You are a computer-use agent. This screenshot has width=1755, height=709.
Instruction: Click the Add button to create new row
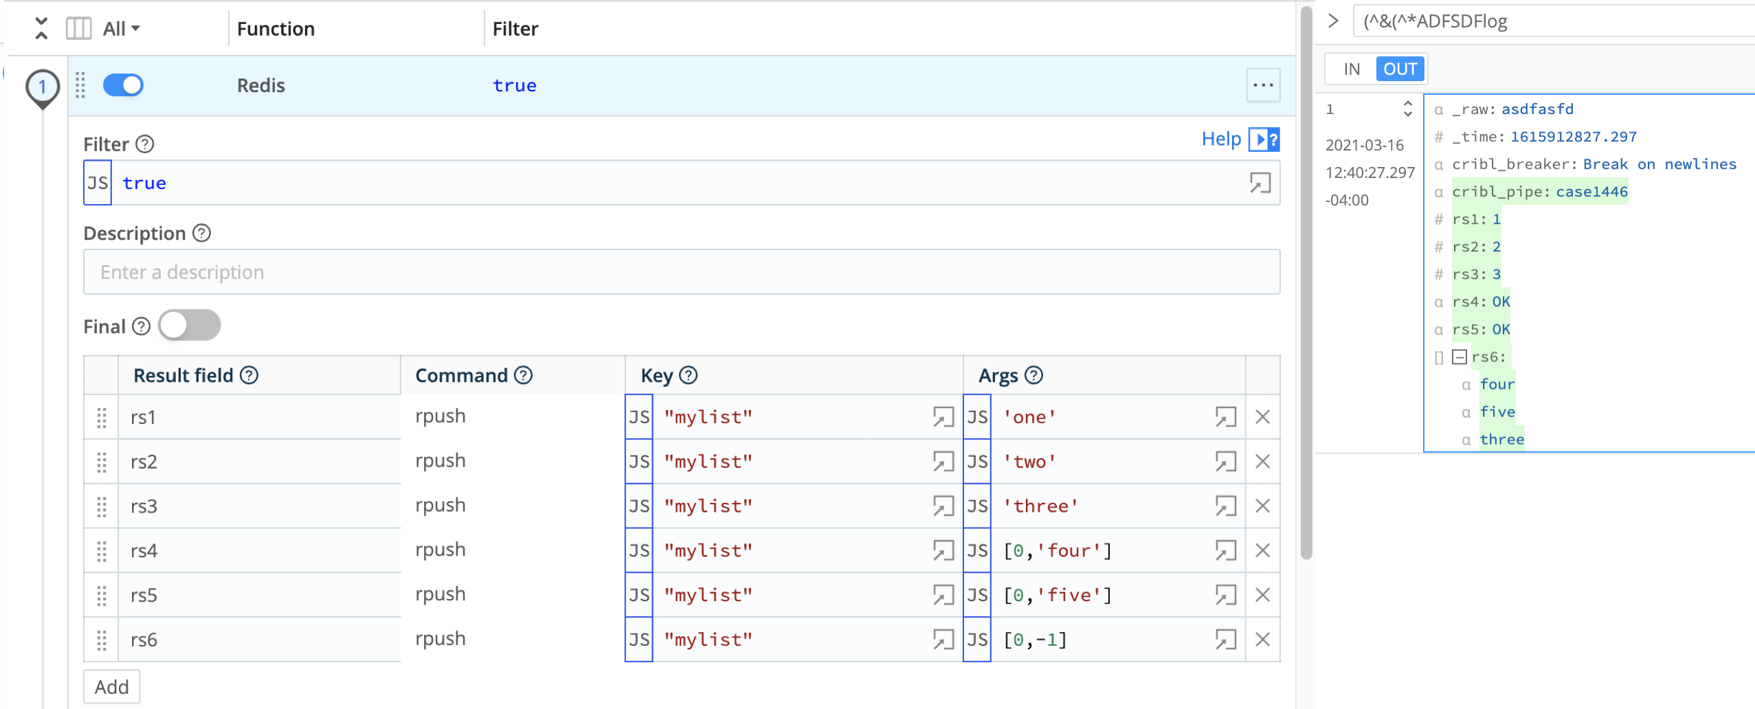(111, 686)
